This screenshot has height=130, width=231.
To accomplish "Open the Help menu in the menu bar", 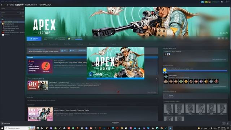I will [18, 1].
